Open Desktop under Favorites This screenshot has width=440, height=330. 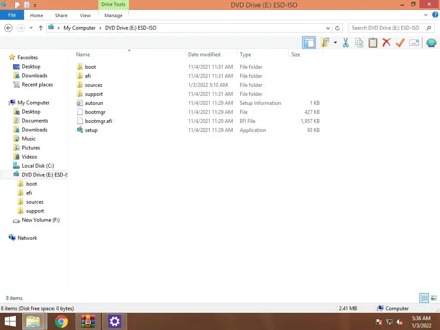point(31,67)
